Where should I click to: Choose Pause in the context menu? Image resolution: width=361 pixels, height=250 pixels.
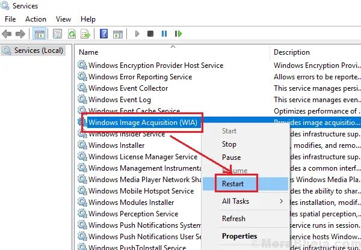point(245,157)
